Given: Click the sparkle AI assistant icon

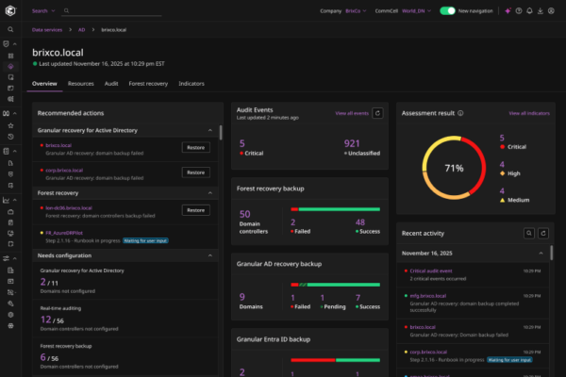Looking at the screenshot, I should [508, 10].
